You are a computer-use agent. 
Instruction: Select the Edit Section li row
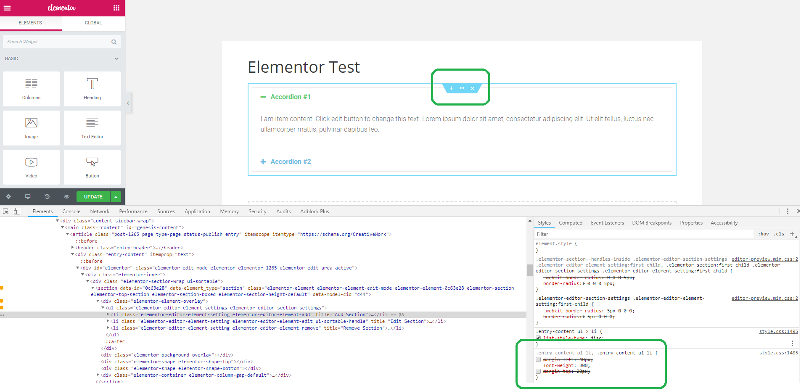click(x=278, y=321)
